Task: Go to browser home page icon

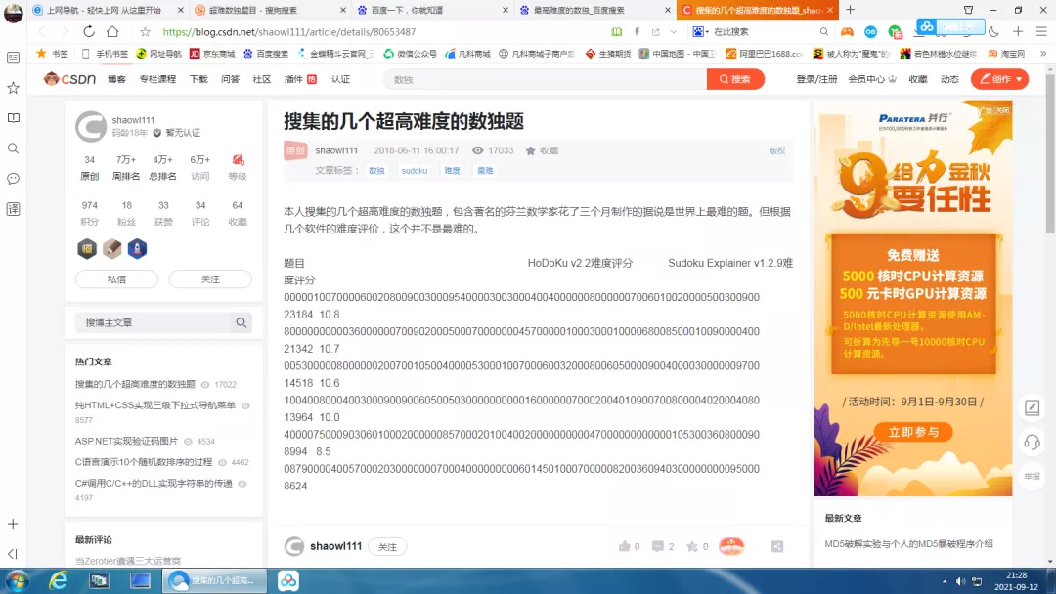Action: coord(112,31)
